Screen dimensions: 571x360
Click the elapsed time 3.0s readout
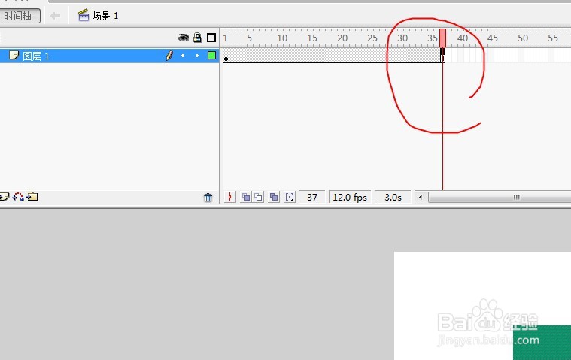pyautogui.click(x=393, y=197)
